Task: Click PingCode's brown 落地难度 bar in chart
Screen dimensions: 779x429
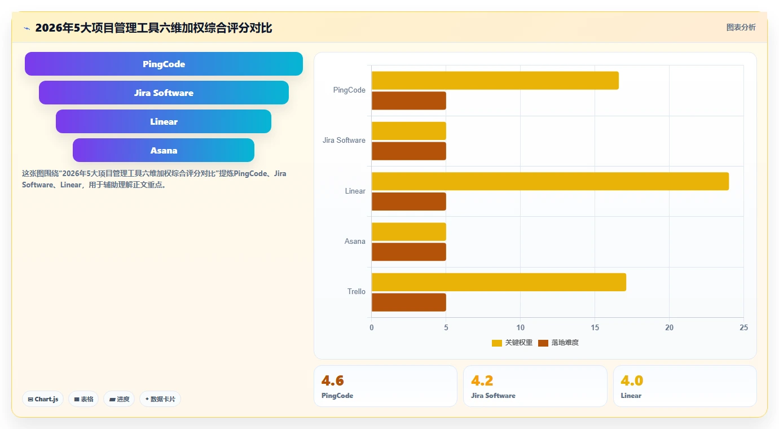Action: [x=409, y=100]
